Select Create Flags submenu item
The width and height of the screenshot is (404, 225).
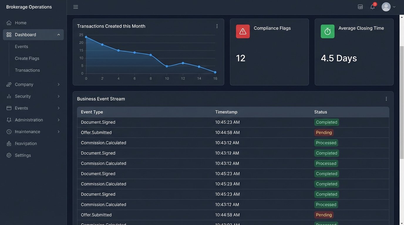(x=27, y=58)
